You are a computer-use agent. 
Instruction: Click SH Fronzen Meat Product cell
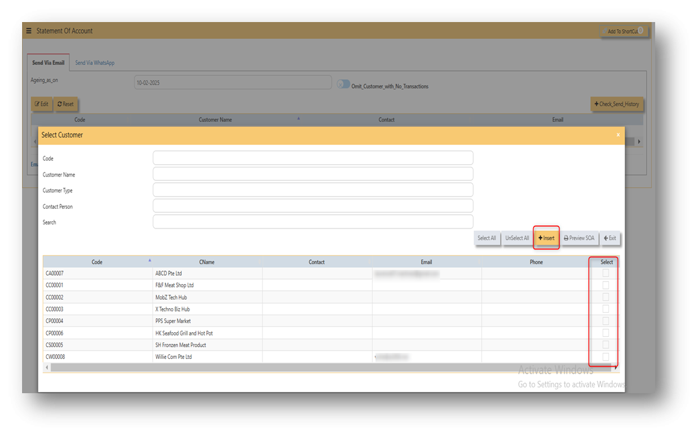point(207,345)
